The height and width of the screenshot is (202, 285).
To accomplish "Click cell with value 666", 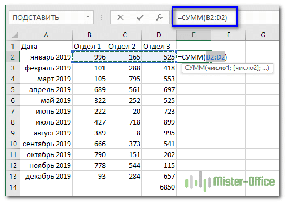I will tap(89, 144).
